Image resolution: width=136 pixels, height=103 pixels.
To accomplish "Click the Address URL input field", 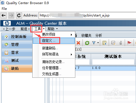I will 87,15.
